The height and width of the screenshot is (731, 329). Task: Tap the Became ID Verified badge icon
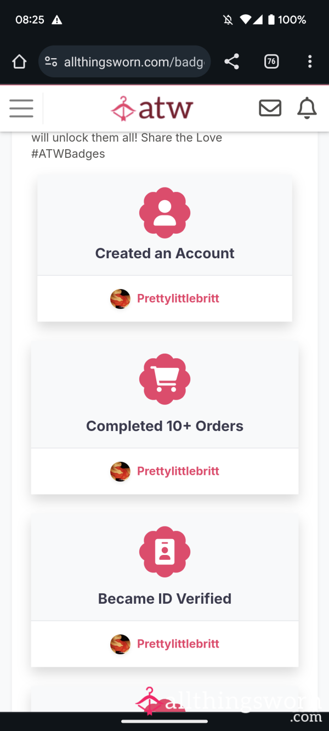pos(164,552)
